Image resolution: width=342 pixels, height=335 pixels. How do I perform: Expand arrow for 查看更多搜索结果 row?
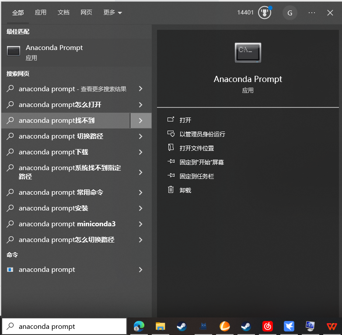coord(141,89)
